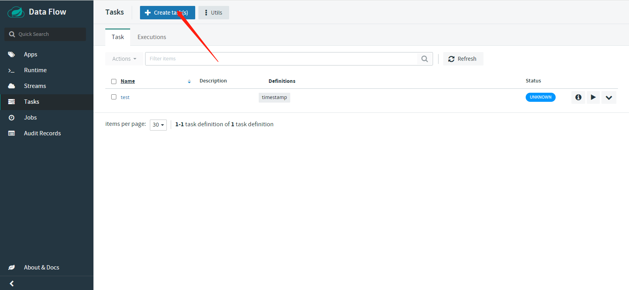Open the Runtime section terminal icon

[x=11, y=70]
